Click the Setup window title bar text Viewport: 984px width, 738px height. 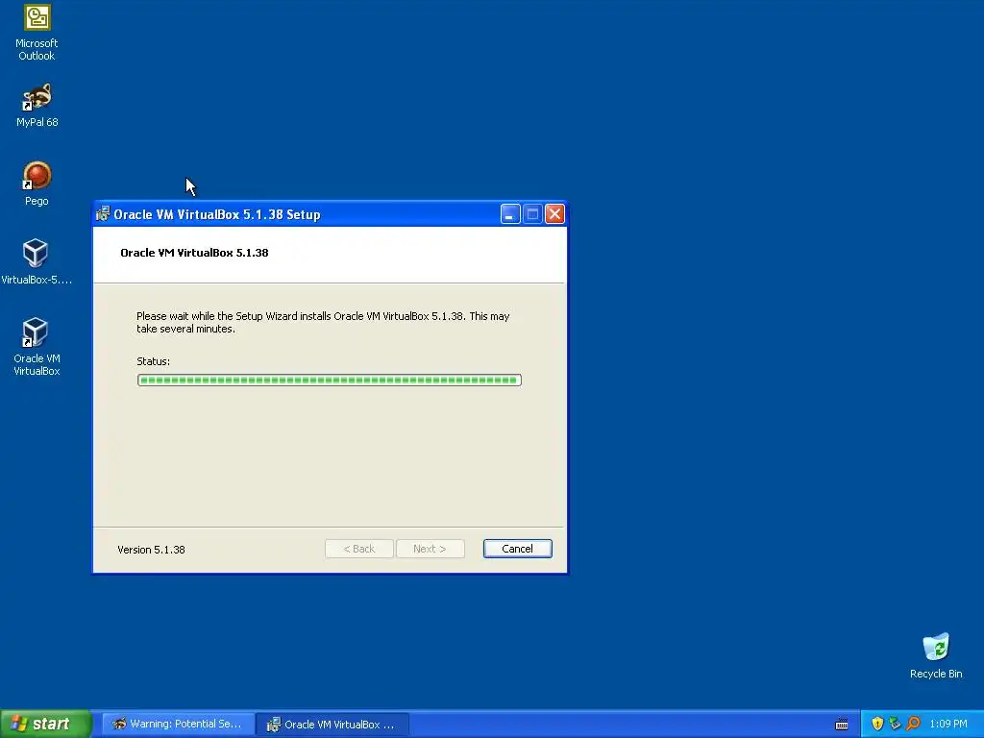pyautogui.click(x=217, y=214)
